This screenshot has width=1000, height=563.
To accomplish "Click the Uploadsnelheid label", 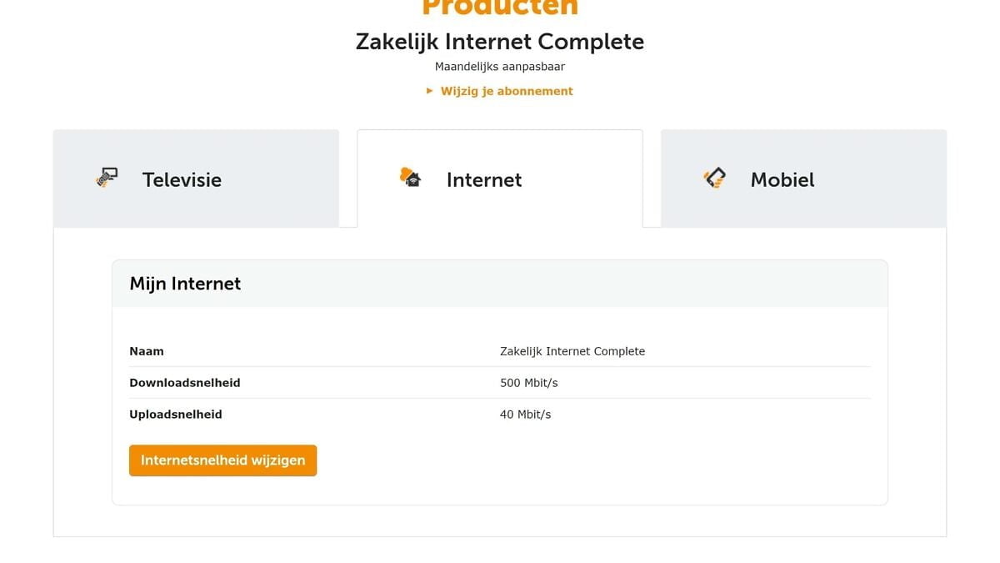I will pyautogui.click(x=176, y=415).
